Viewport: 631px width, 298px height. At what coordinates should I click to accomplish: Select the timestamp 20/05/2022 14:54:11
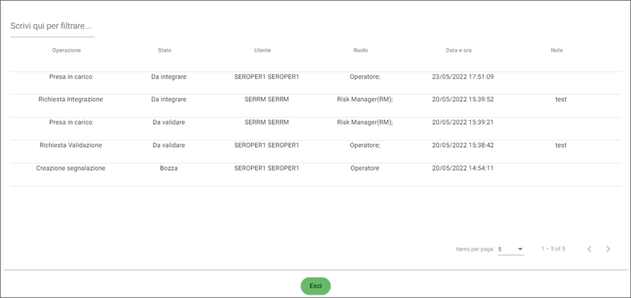(463, 168)
